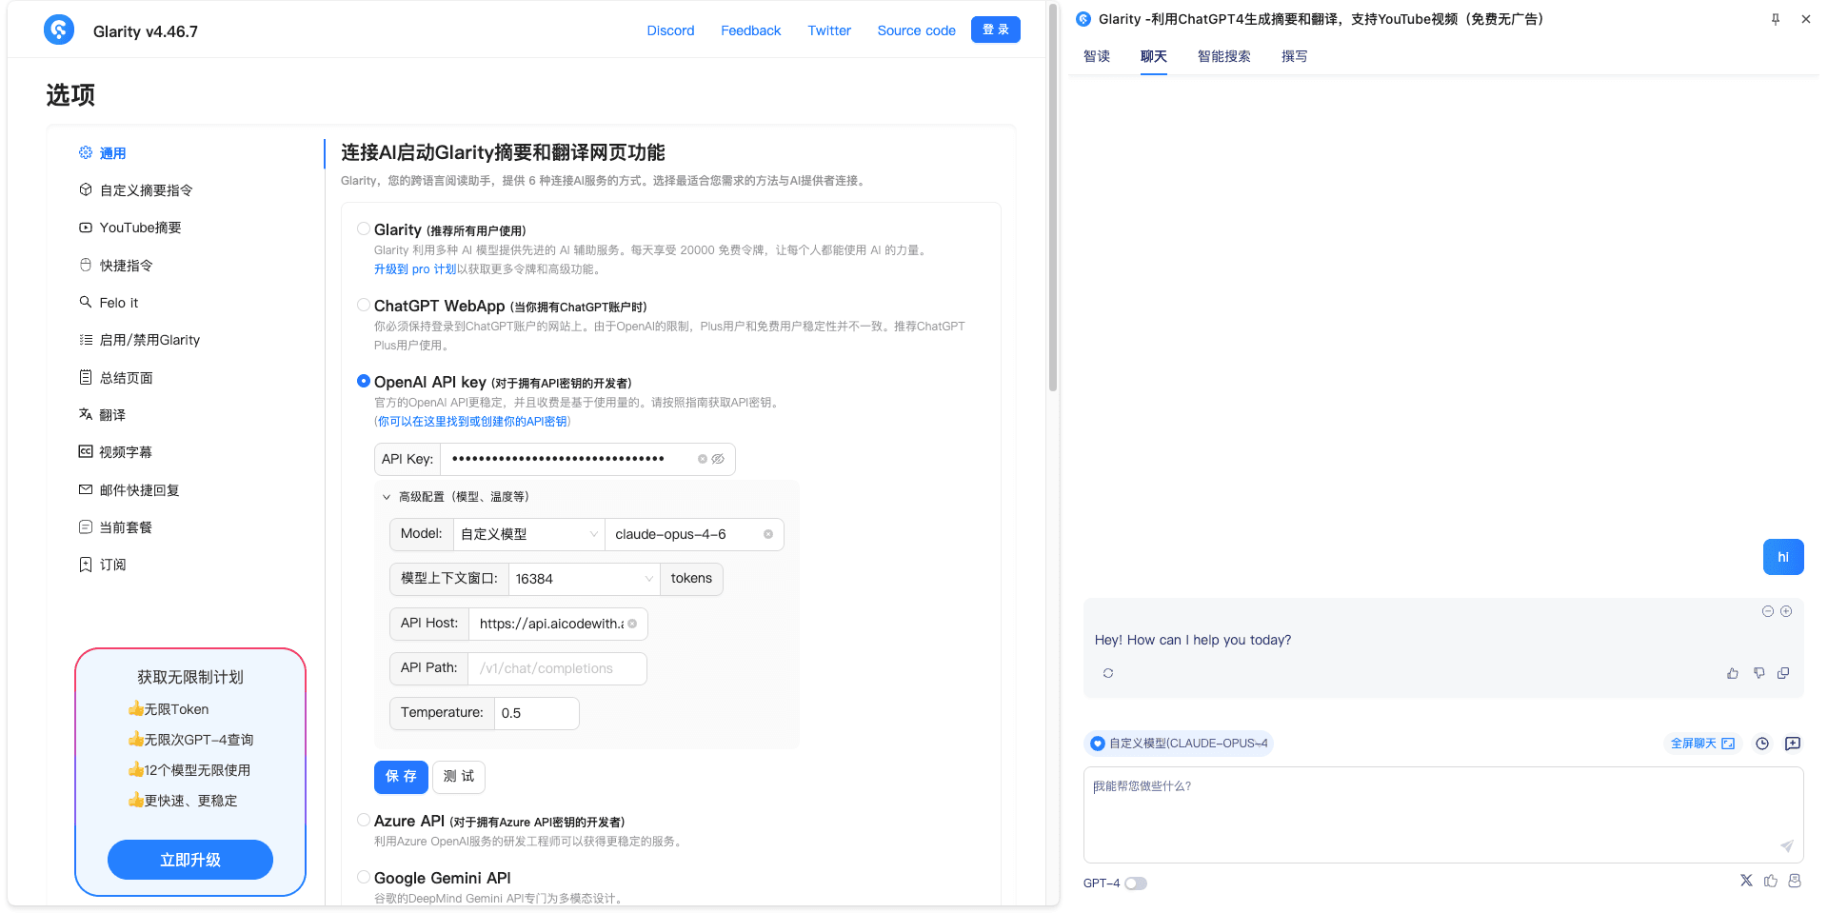Switch to the 聊天 tab

tap(1154, 56)
